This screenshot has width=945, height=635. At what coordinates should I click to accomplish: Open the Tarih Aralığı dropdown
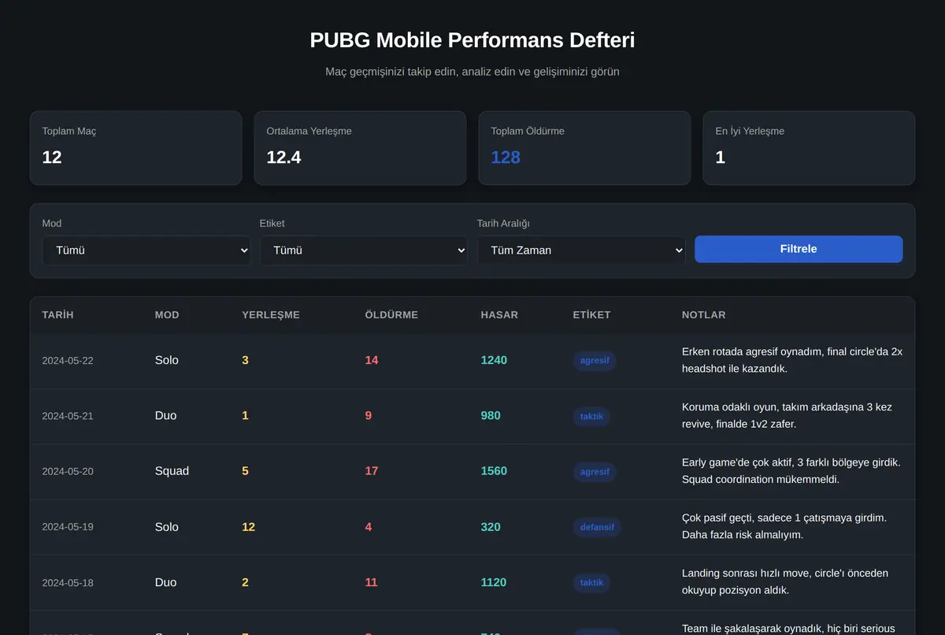(x=581, y=250)
